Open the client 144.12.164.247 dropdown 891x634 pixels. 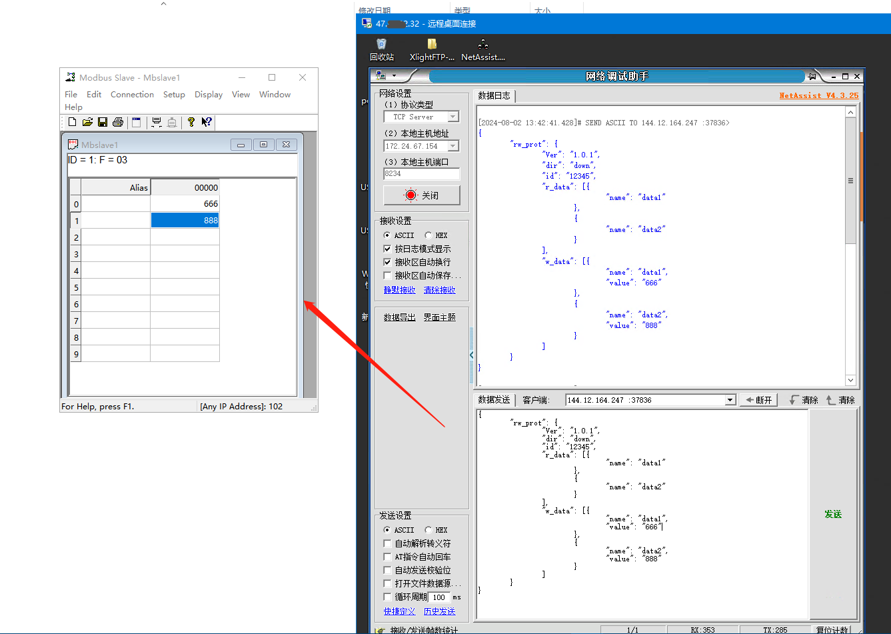[730, 400]
